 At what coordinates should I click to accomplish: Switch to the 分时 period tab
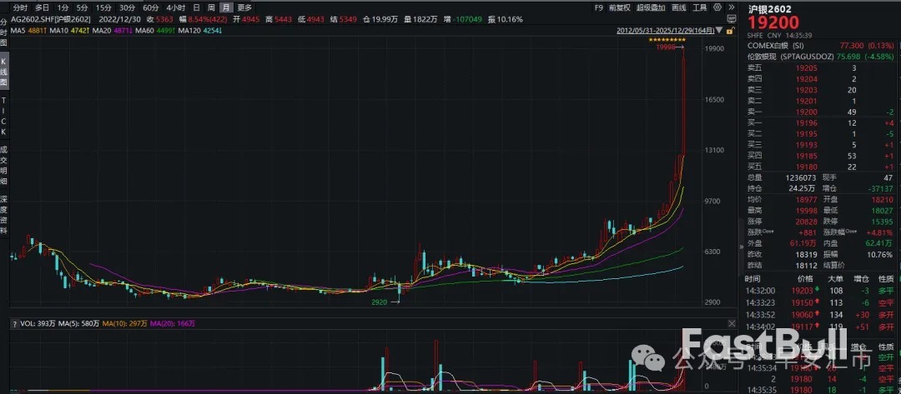click(x=19, y=7)
